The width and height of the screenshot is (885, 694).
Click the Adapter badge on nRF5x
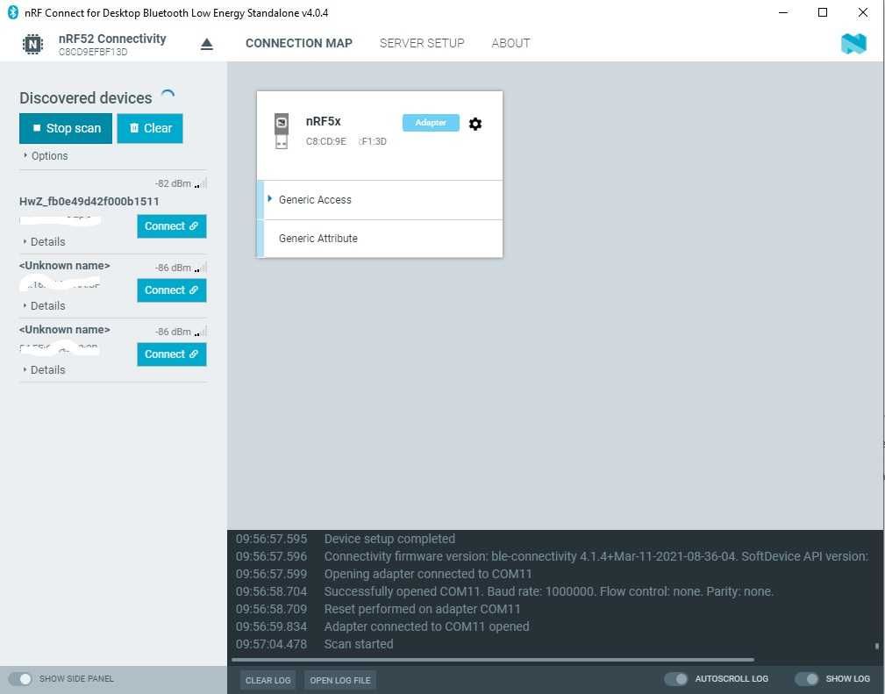click(x=431, y=123)
